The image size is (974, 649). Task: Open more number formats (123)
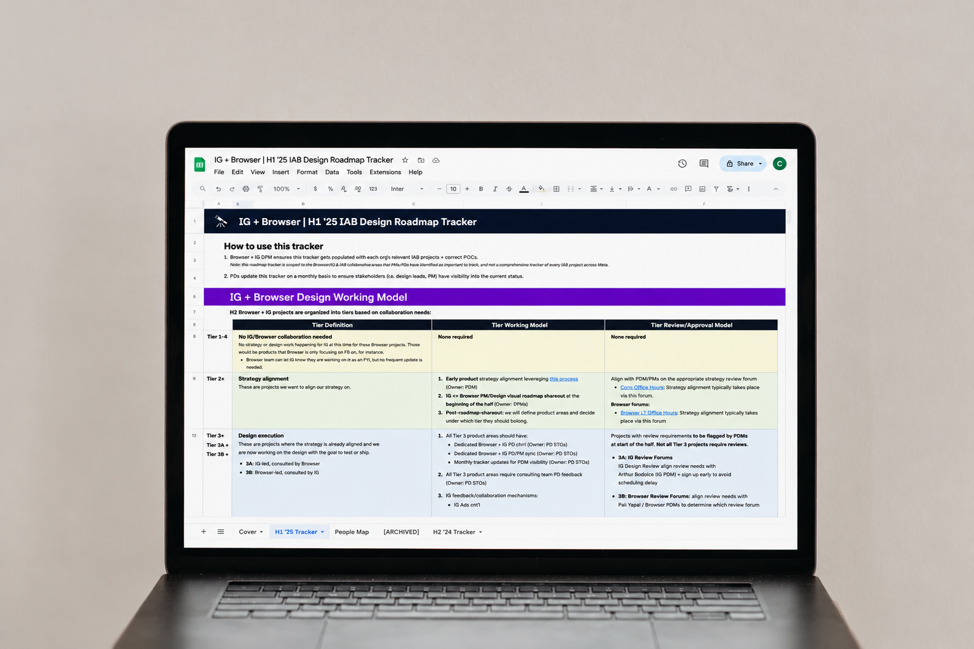[x=373, y=189]
